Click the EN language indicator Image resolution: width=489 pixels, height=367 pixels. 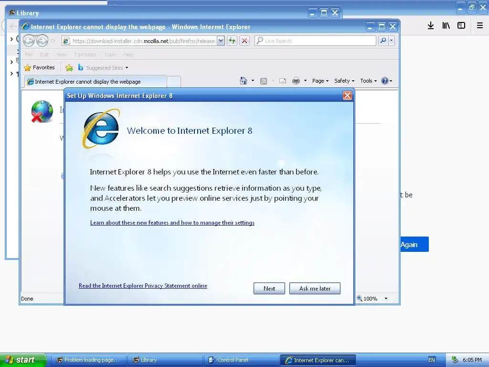(432, 360)
